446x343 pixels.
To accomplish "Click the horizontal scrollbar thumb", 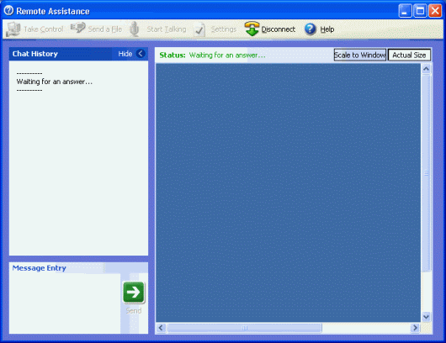I will click(245, 328).
